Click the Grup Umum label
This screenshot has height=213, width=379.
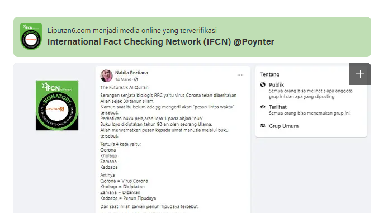(x=284, y=126)
